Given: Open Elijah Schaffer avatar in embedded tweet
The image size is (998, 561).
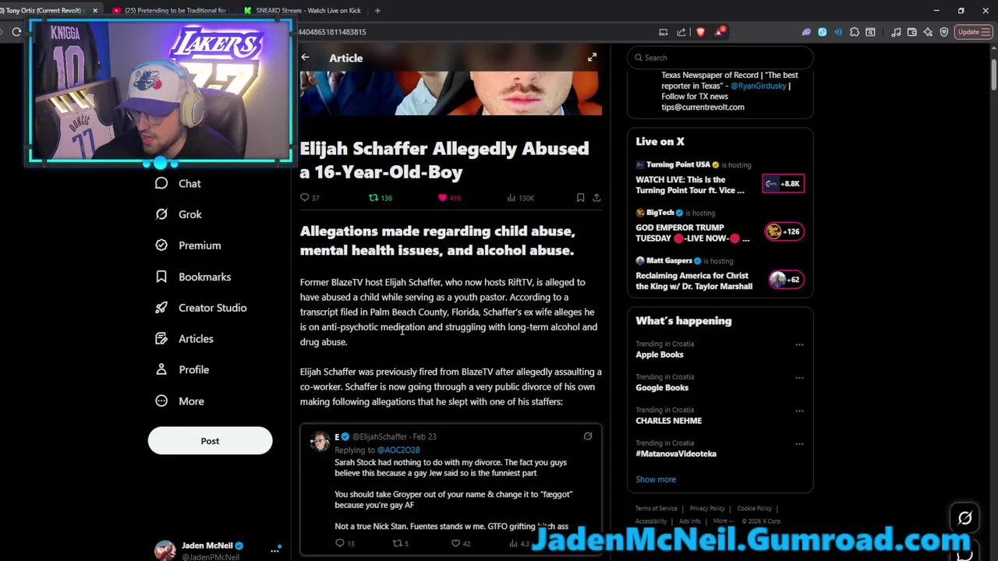Looking at the screenshot, I should click(320, 442).
